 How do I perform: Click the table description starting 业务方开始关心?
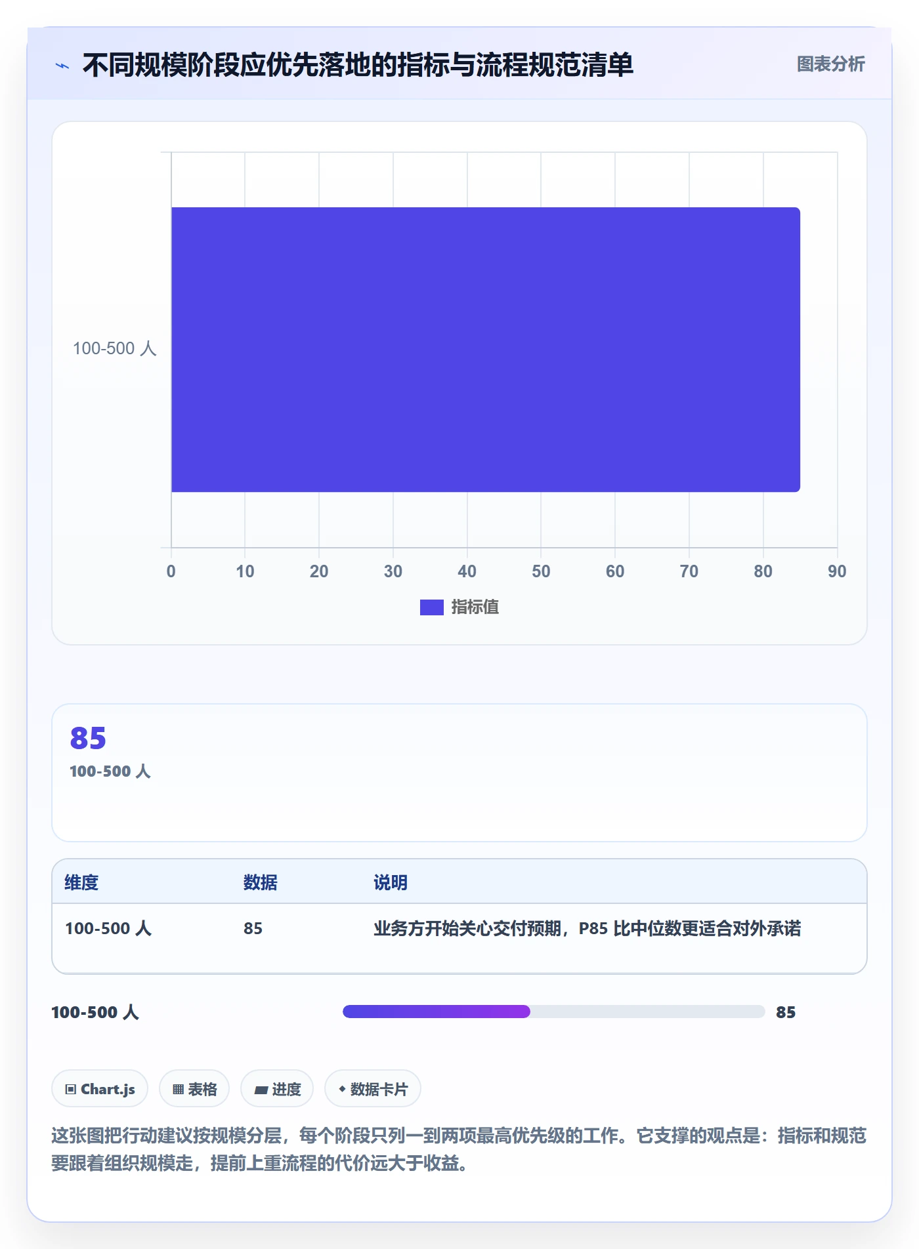[x=588, y=928]
